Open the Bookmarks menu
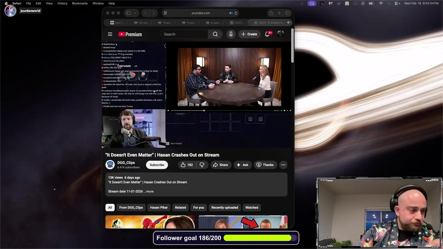 (80, 3)
